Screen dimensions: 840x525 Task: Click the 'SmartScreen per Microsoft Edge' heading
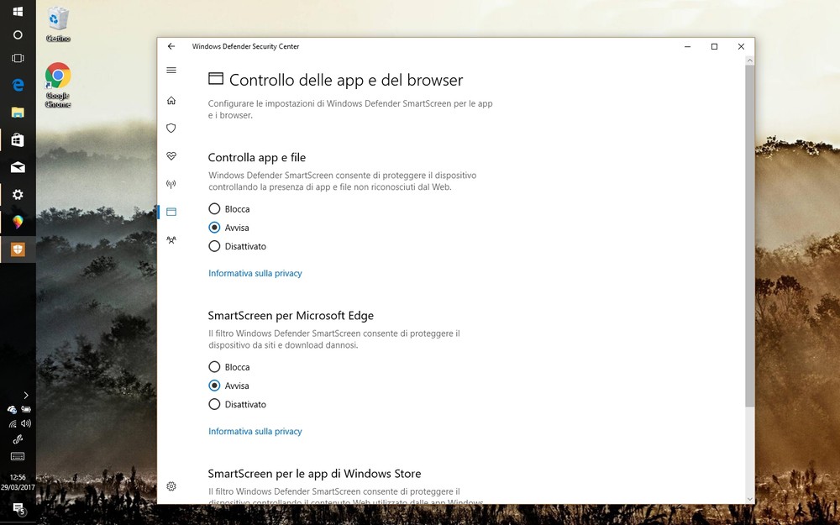(291, 316)
